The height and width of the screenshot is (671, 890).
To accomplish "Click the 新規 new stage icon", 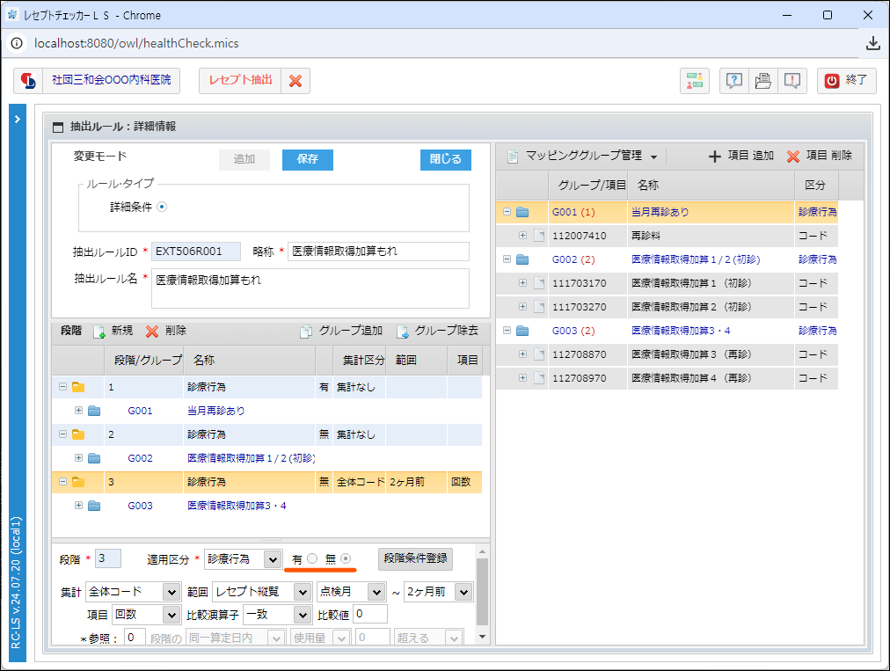I will pos(99,332).
